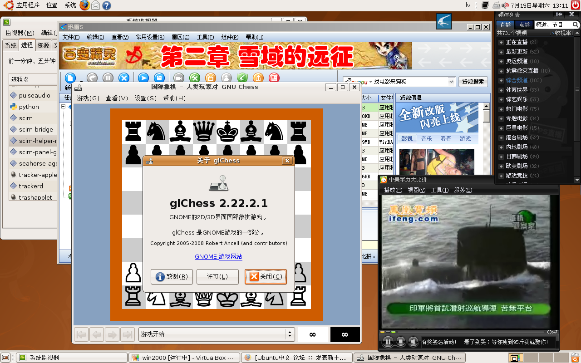The image size is (581, 363).
Task: Click the 资源搜索 search button
Action: 473,82
